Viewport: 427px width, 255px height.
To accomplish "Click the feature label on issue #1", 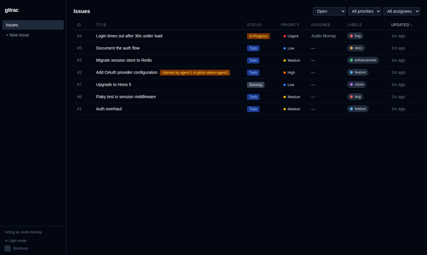I will (358, 109).
